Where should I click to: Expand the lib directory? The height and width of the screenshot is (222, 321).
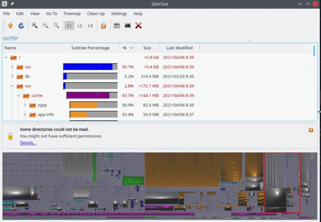click(12, 76)
